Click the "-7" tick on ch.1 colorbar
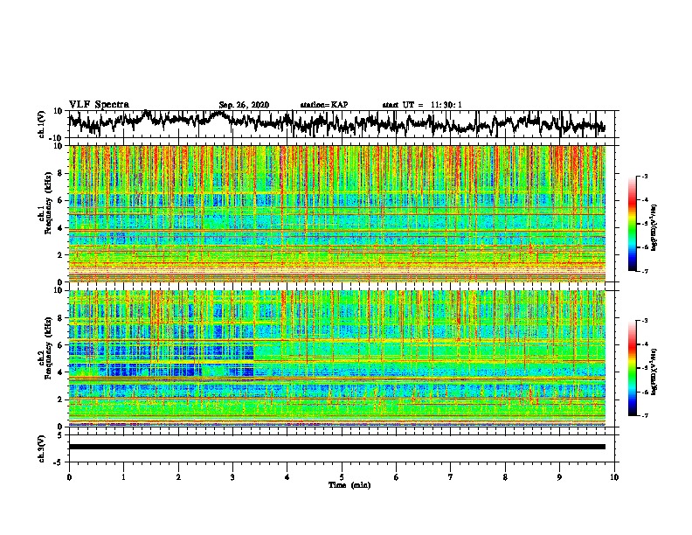The height and width of the screenshot is (535, 692). coord(644,271)
